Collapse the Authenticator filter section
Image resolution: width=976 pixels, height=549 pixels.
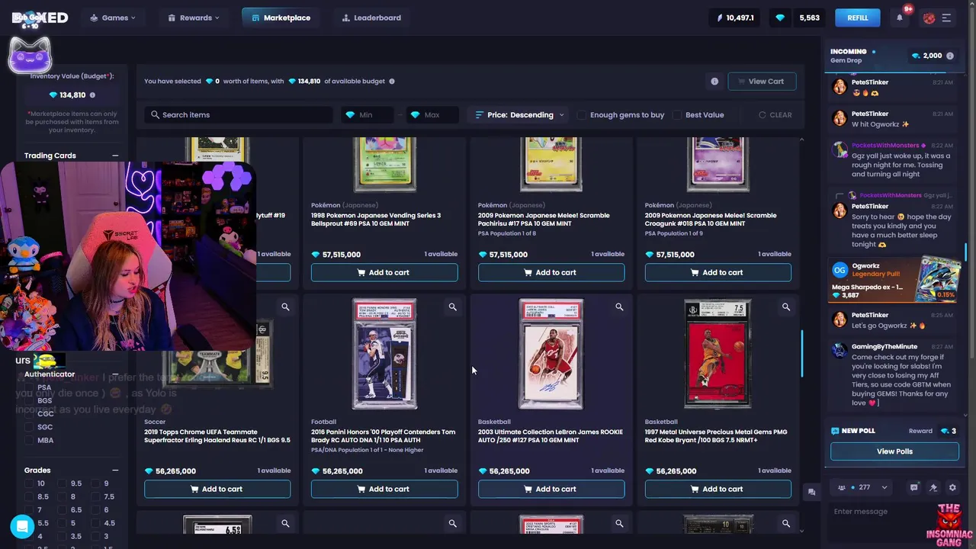115,374
